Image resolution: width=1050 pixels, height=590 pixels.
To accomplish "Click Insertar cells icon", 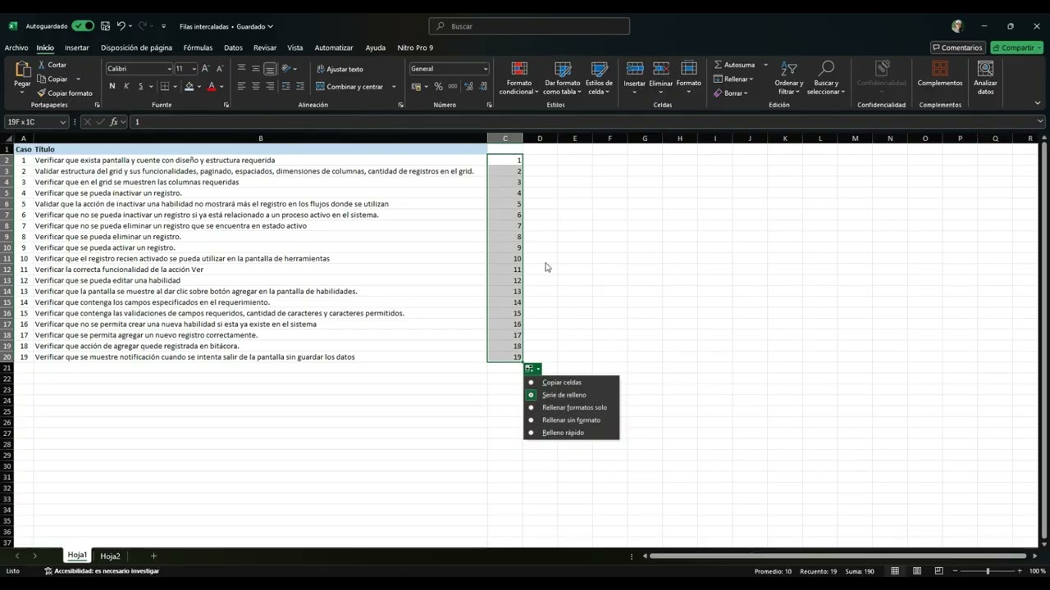I will point(635,69).
